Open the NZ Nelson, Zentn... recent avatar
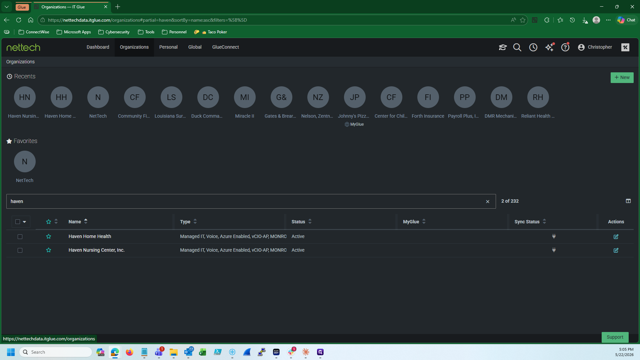This screenshot has height=360, width=640. 318,97
